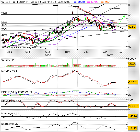Viewport: 140px width, 132px height.
Task: Select the 44,52 support level label
Action: [4, 35]
